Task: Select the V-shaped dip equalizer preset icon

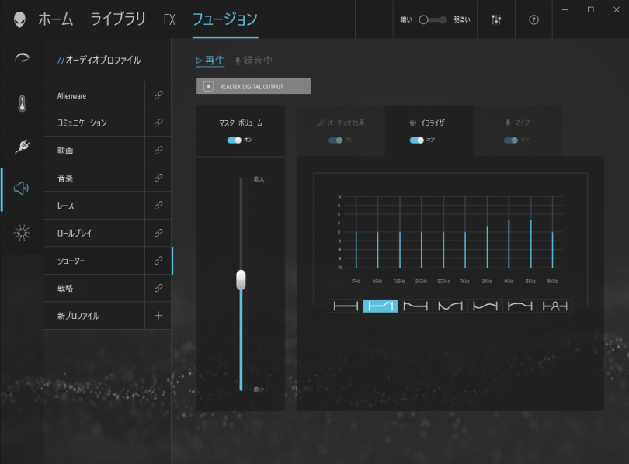Action: pos(450,306)
